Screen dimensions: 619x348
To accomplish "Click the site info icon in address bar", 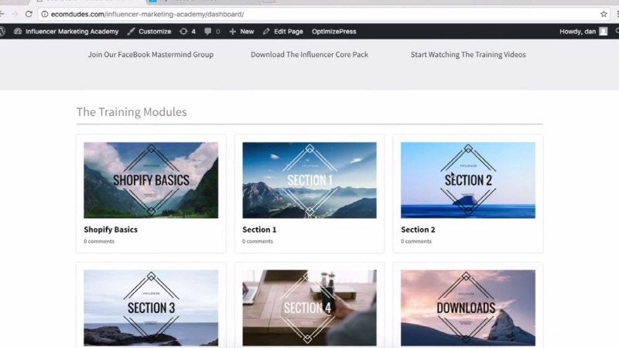I will tap(45, 14).
